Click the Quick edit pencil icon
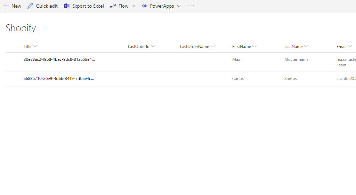The height and width of the screenshot is (195, 356). pos(31,6)
